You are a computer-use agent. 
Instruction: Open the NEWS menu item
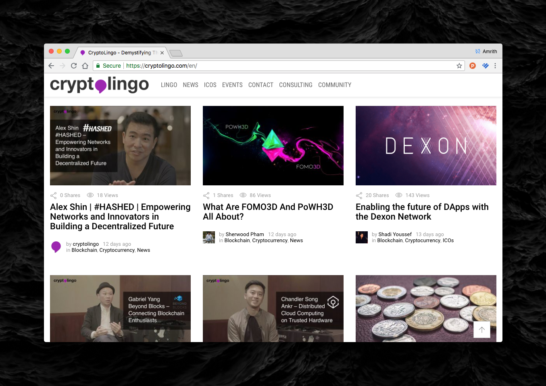pyautogui.click(x=190, y=85)
